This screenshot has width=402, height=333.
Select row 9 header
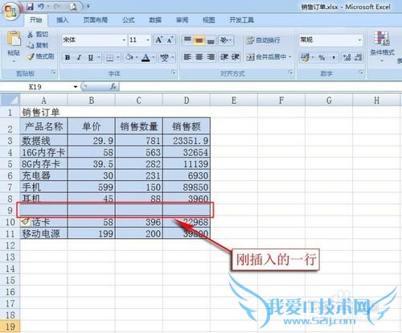[x=10, y=210]
